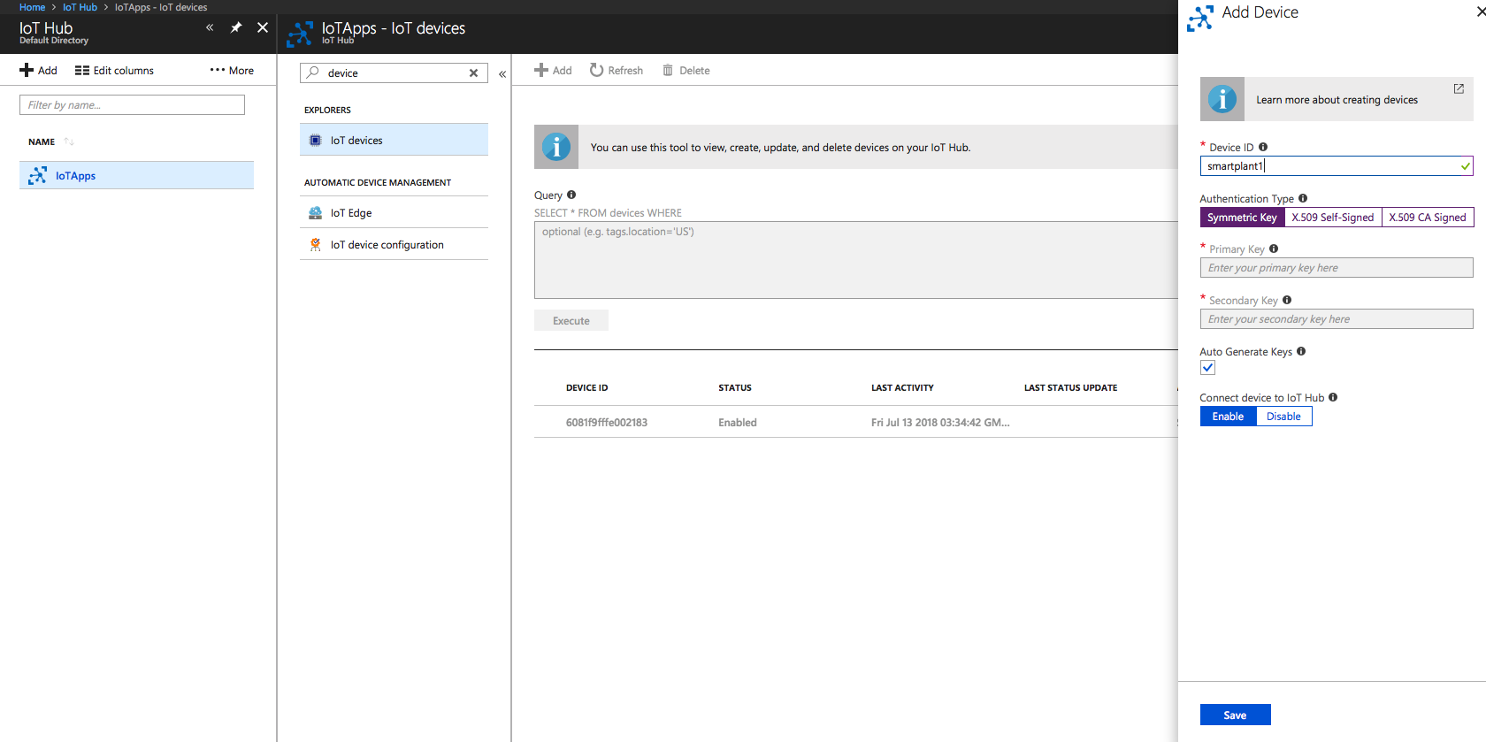Collapse the IoT Hub blade with chevrons
The image size is (1486, 742).
(x=210, y=27)
